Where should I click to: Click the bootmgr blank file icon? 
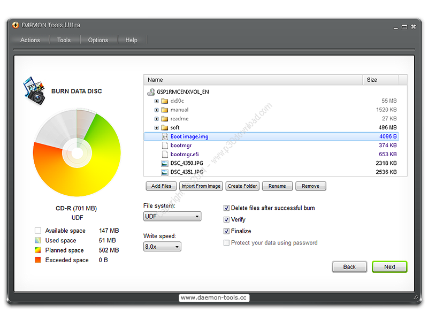click(165, 146)
